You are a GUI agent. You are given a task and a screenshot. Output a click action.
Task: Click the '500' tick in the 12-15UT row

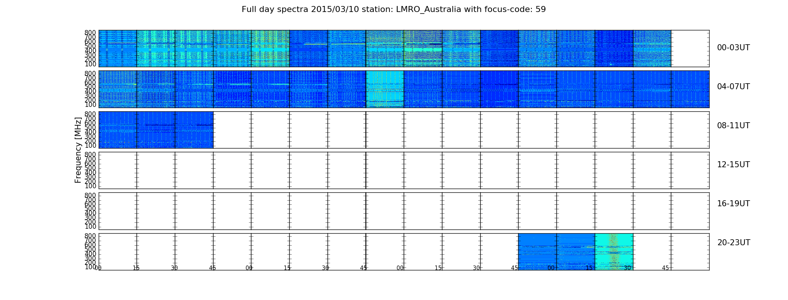(x=90, y=168)
